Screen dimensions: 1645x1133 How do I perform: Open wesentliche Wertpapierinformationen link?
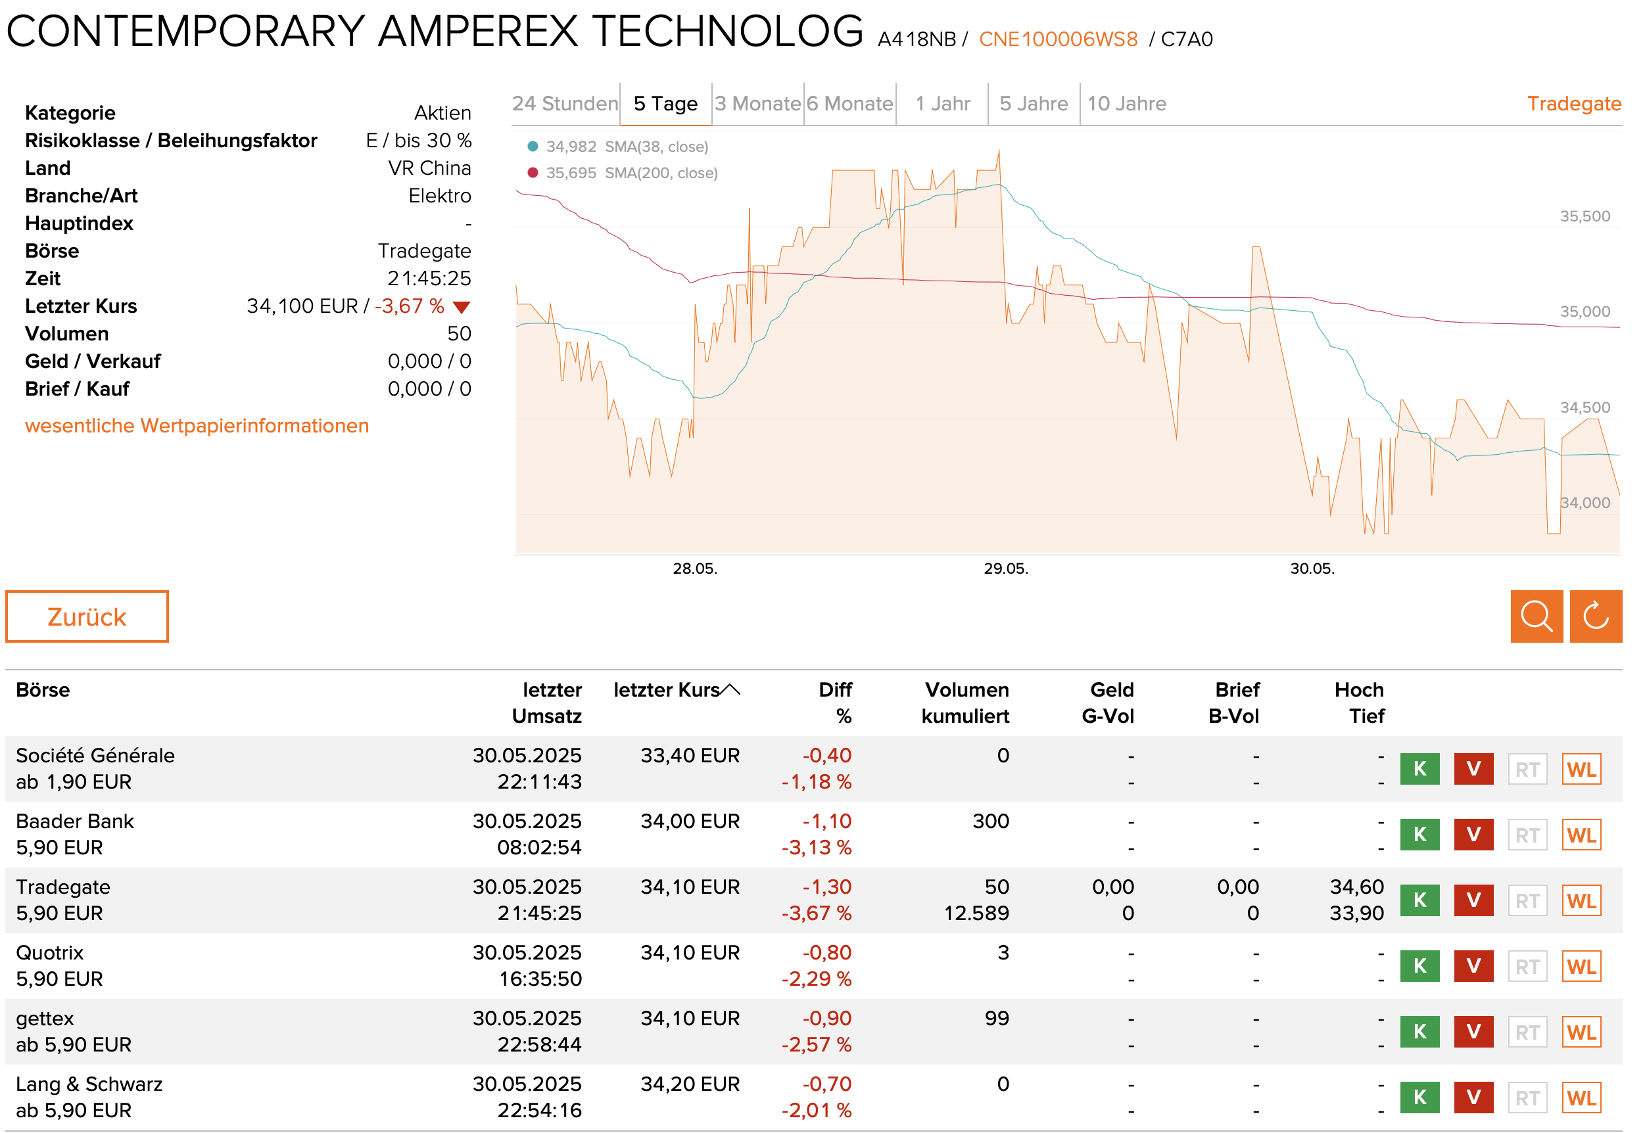pos(197,425)
